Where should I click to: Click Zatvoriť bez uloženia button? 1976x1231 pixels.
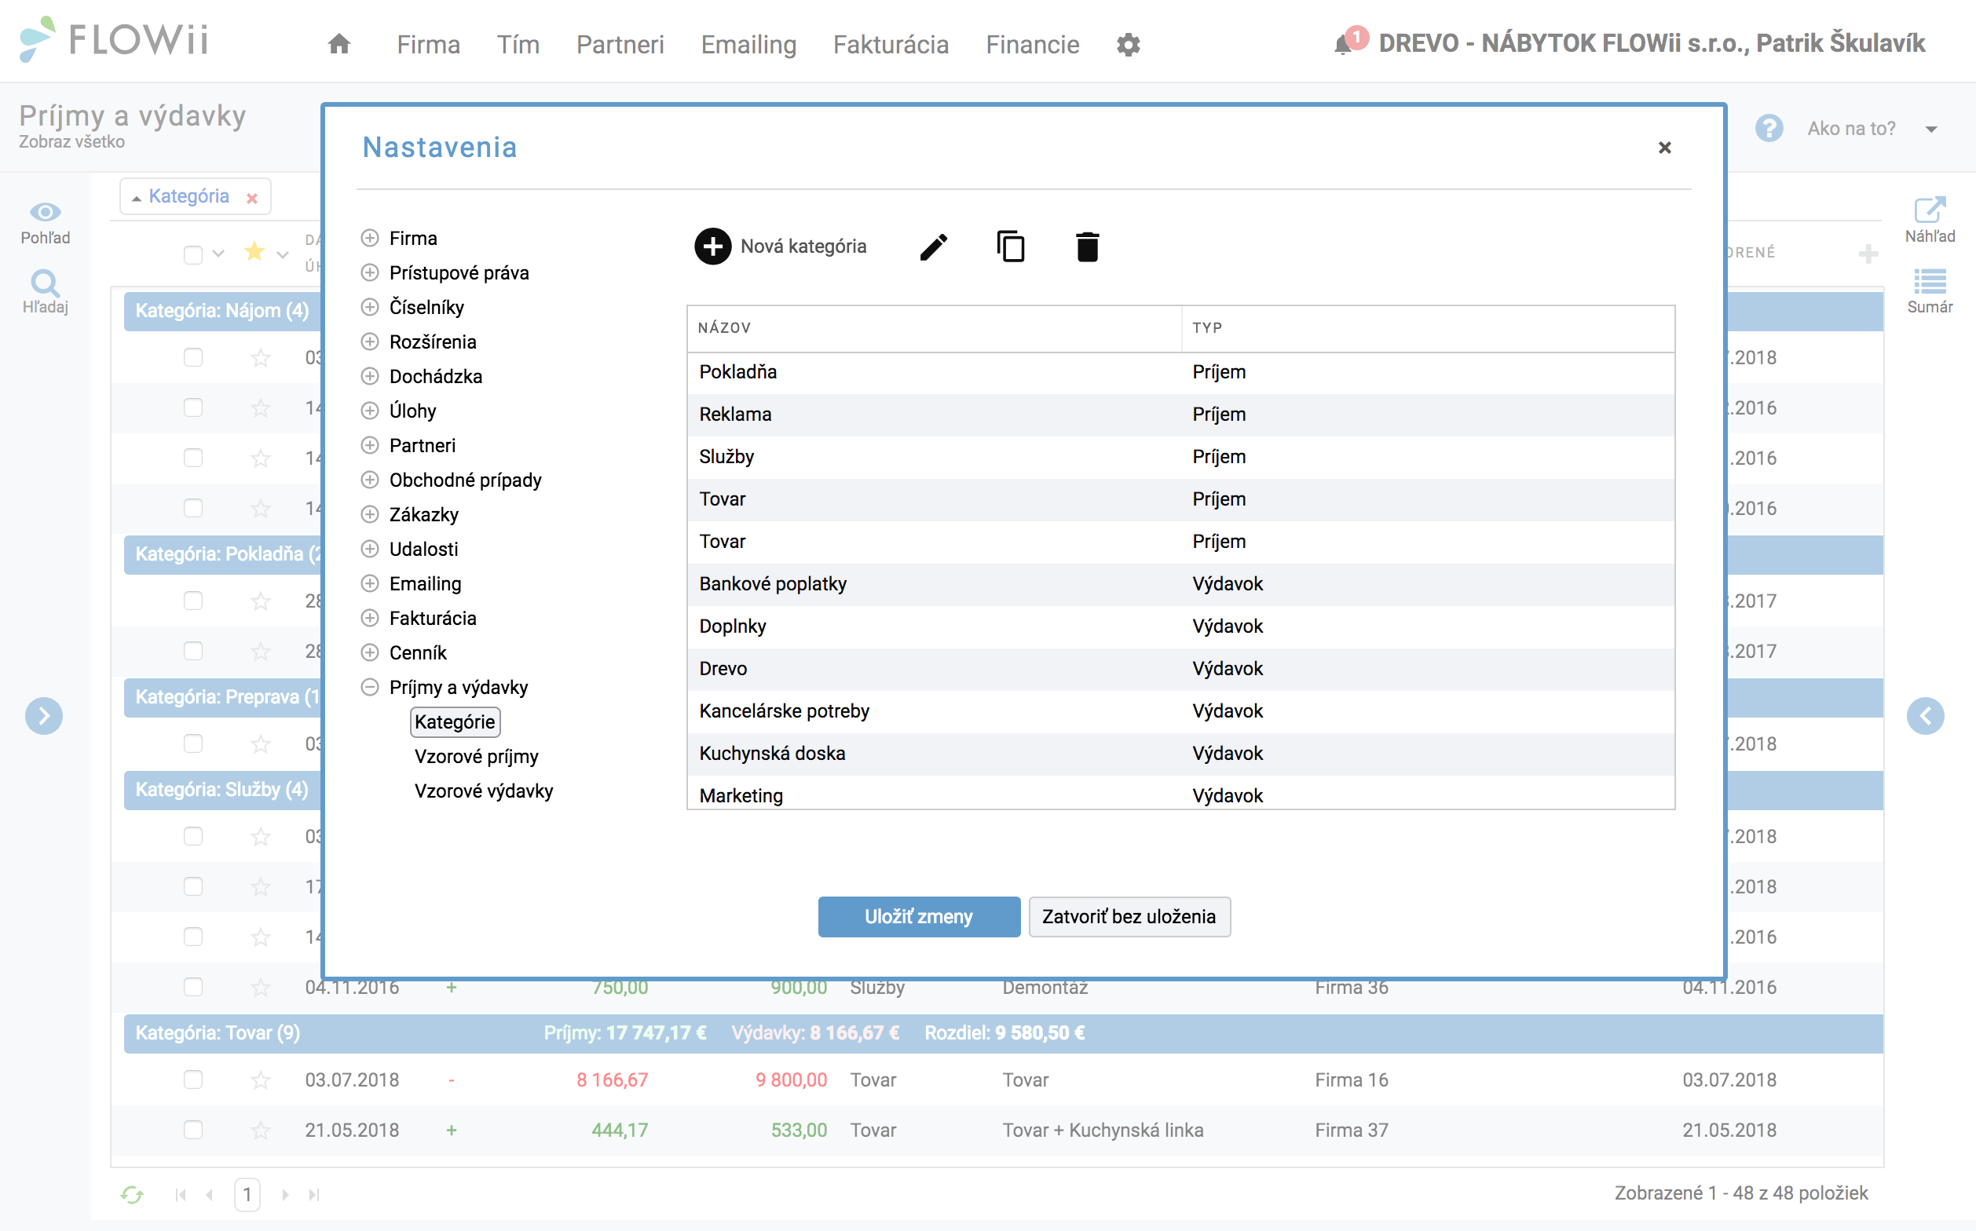click(x=1129, y=917)
